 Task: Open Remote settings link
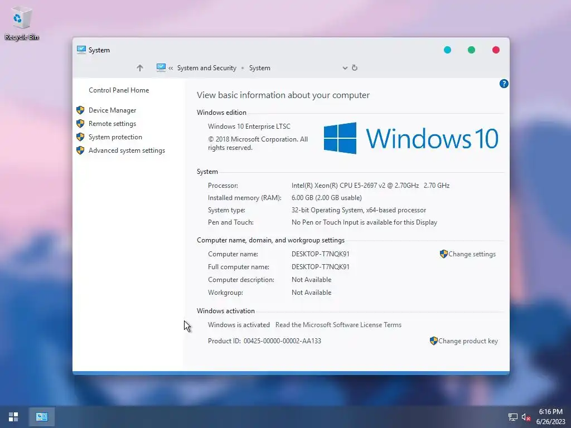[112, 124]
